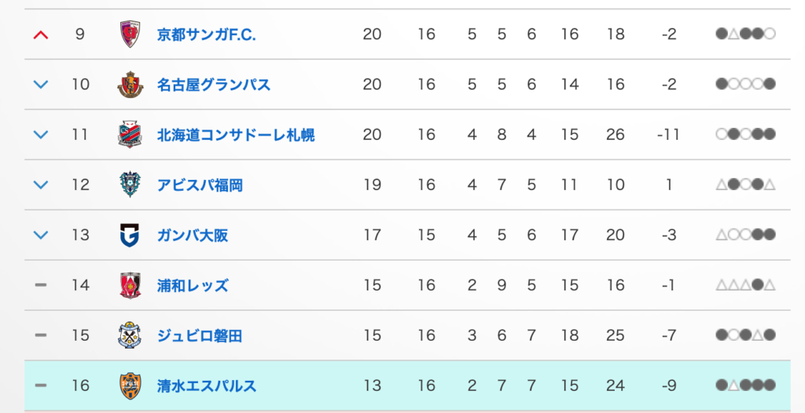Viewport: 805px width, 413px height.
Task: Click the recent form indicators for 清水エスパルス
Action: pos(745,386)
